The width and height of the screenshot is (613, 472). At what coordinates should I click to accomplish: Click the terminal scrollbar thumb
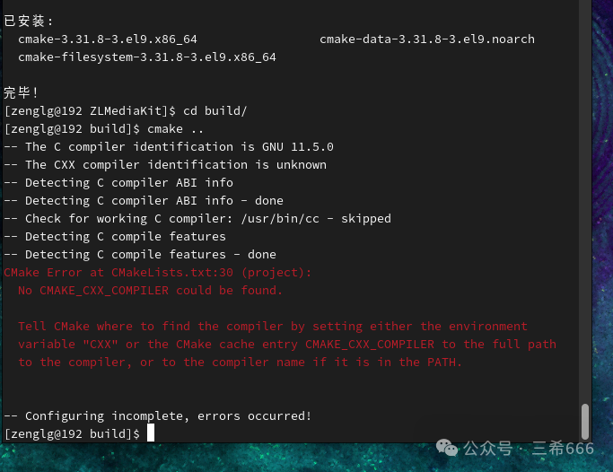point(585,422)
